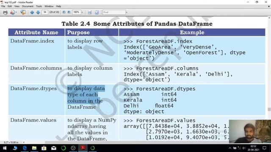Click the page size 8.27 x 10.88 in label
Viewport: 271px width, 152px height.
[11, 142]
